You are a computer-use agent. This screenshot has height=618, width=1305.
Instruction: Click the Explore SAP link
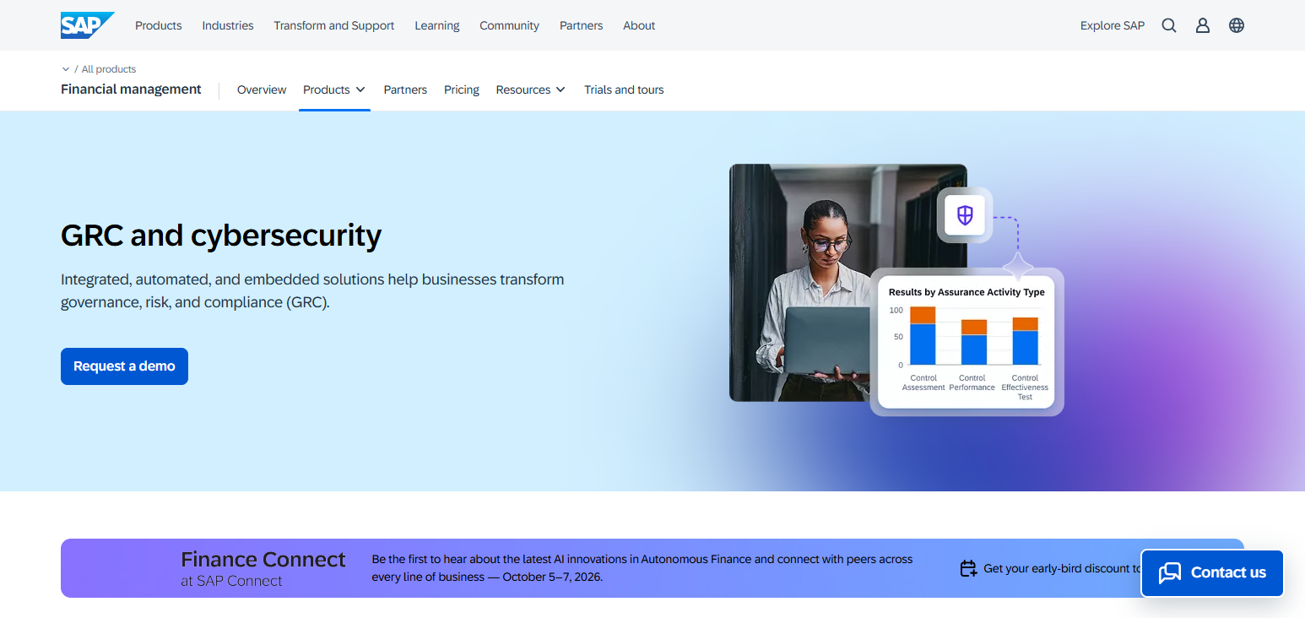(x=1113, y=25)
